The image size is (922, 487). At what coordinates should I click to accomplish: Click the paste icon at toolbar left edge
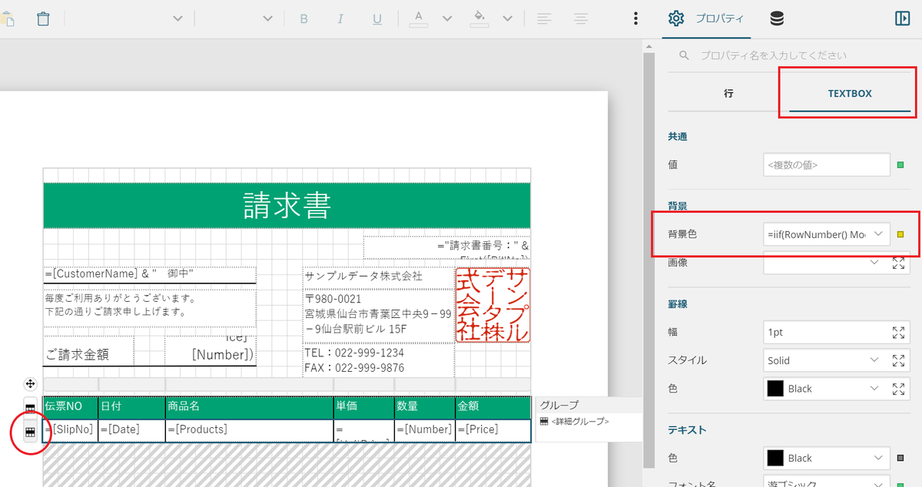pyautogui.click(x=8, y=18)
